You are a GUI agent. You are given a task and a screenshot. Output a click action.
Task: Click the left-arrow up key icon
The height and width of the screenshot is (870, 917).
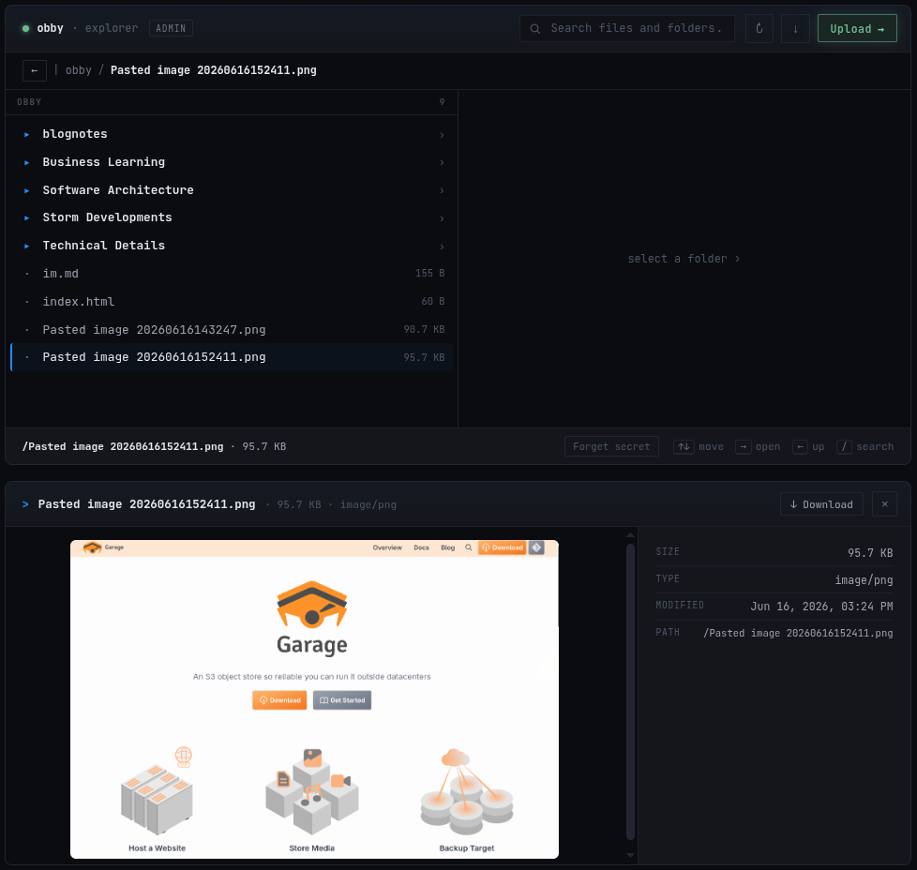800,446
